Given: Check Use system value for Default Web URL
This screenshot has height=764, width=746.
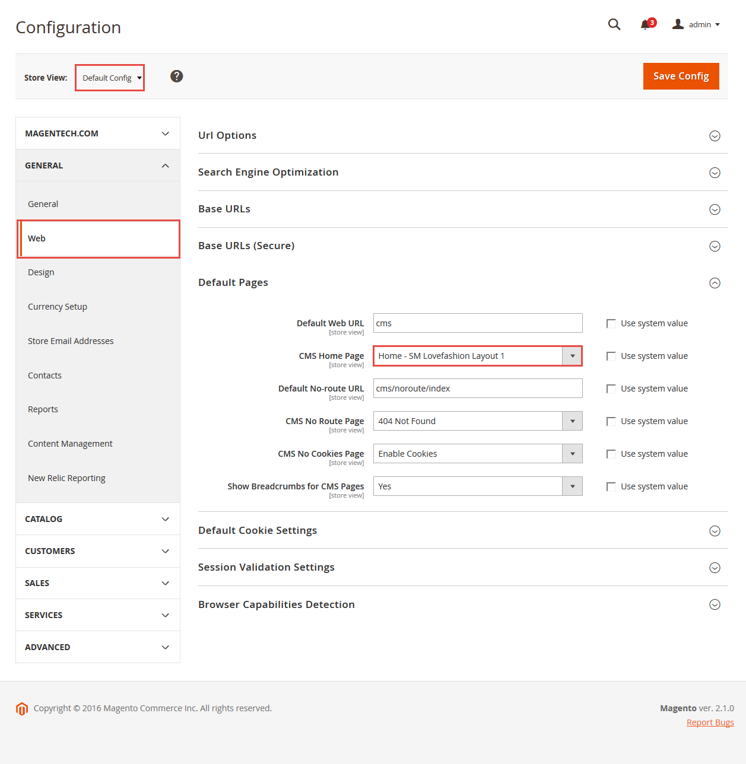Looking at the screenshot, I should click(611, 323).
